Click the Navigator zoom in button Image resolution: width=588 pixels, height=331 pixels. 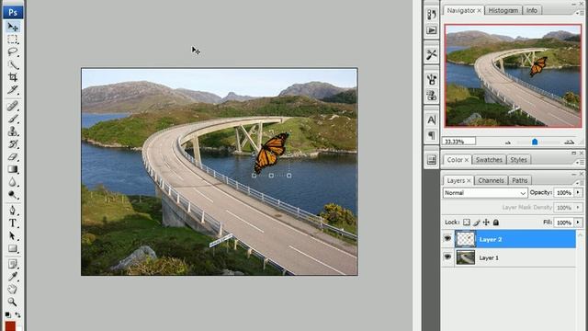(x=570, y=142)
